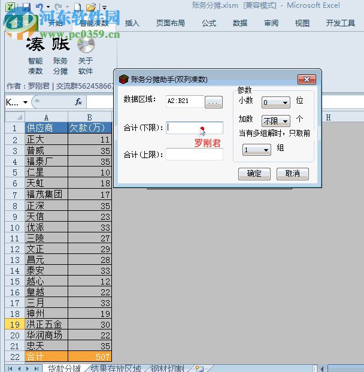Click the 合计(下限) input field
Image resolution: width=364 pixels, height=372 pixels.
pos(195,128)
